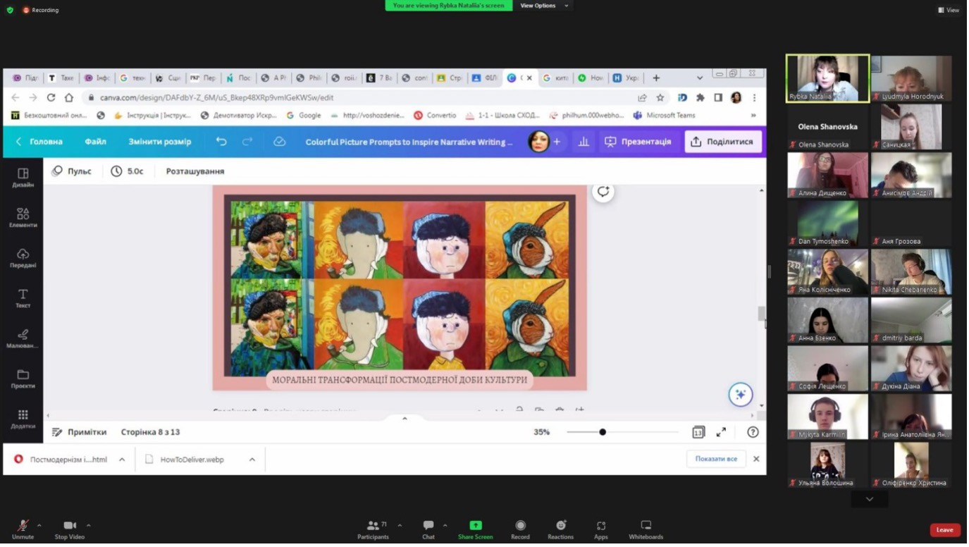Open the Canva help question mark

(753, 432)
